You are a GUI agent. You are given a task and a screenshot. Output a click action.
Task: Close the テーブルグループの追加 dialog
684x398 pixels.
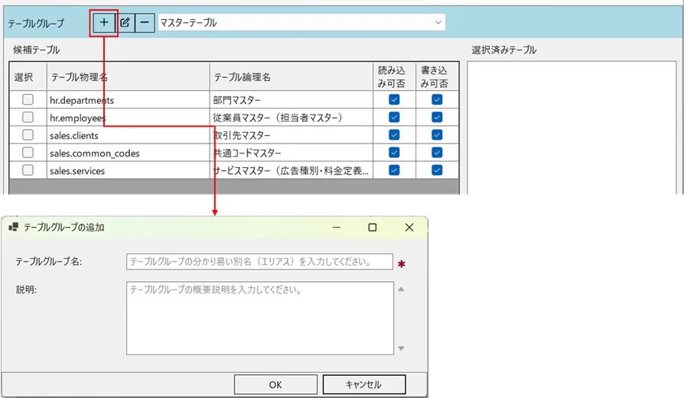tap(409, 228)
